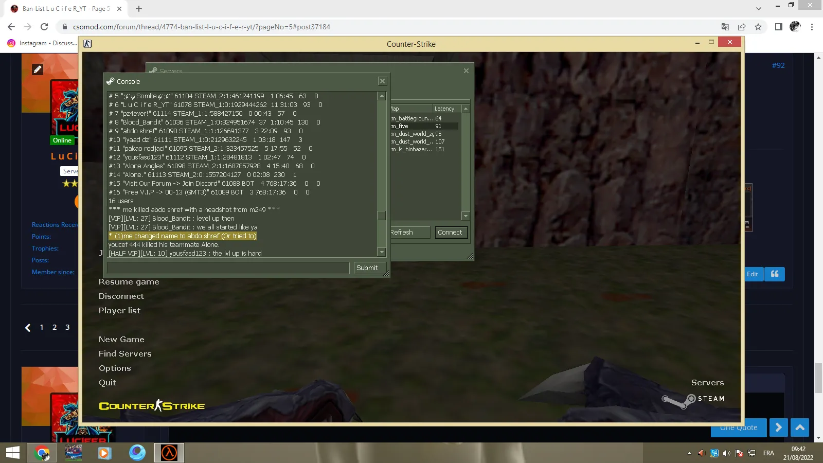Click the quote icon next to Edit

(775, 274)
